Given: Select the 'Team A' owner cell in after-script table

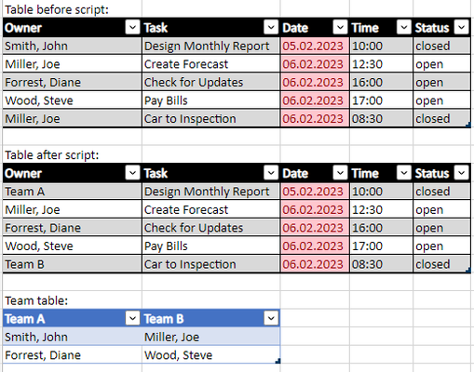Looking at the screenshot, I should [x=72, y=192].
